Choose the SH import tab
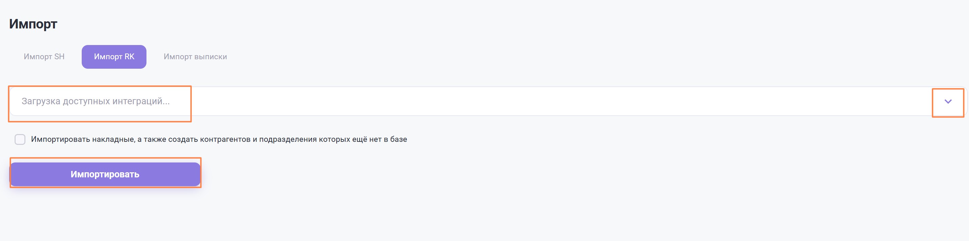Screen dimensions: 969x241 coord(44,57)
